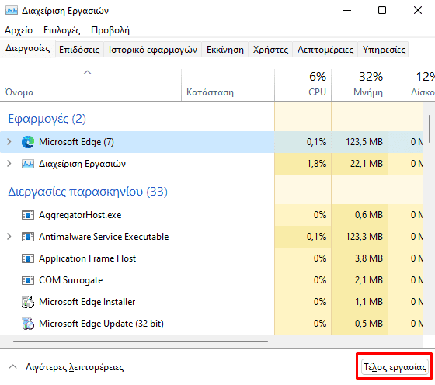The width and height of the screenshot is (435, 385).
Task: Click the 123,5 MB memory value
Action: point(364,142)
